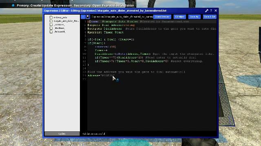
Task: Click the Save & Exit button
Action: pos(210,17)
